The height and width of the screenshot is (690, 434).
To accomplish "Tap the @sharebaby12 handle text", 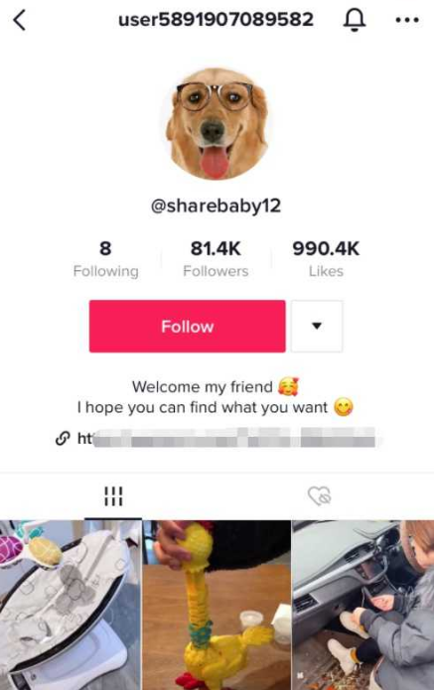I will (x=216, y=206).
